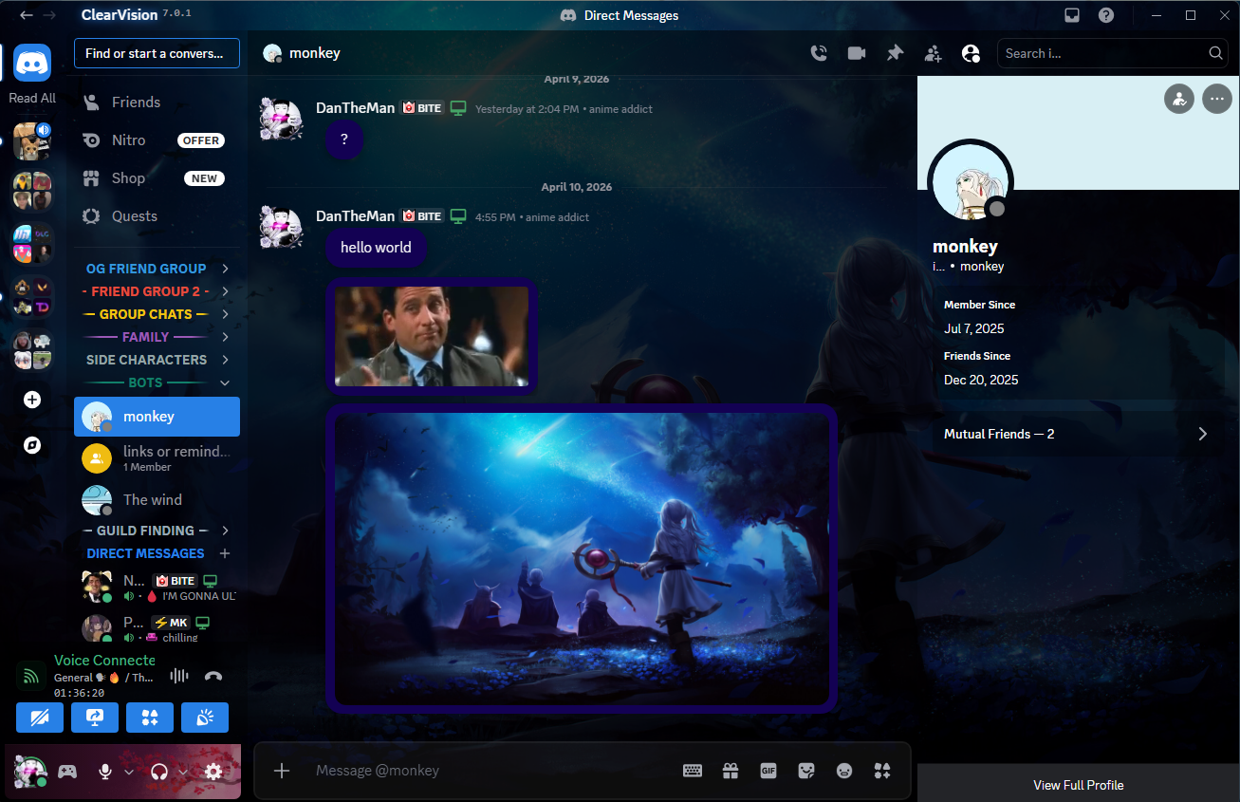
Task: Start a video call with monkey
Action: point(857,53)
